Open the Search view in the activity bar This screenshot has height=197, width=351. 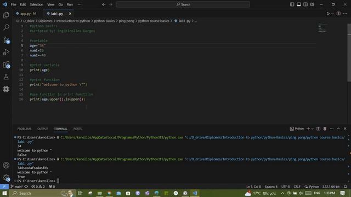[6, 27]
